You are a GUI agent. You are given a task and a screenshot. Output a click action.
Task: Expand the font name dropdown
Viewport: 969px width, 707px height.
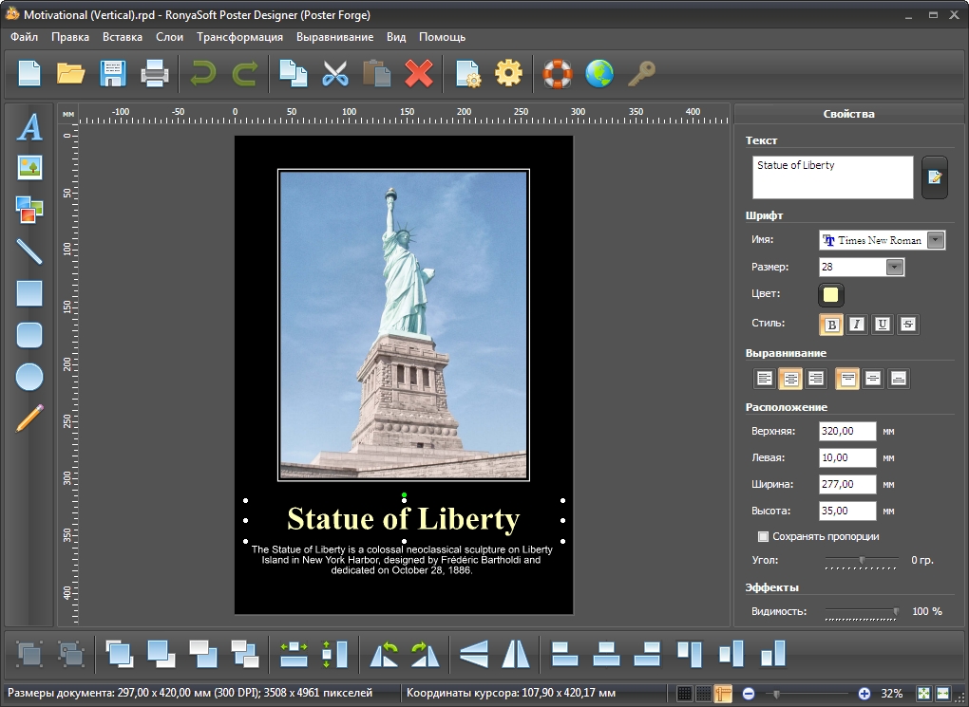pyautogui.click(x=936, y=240)
